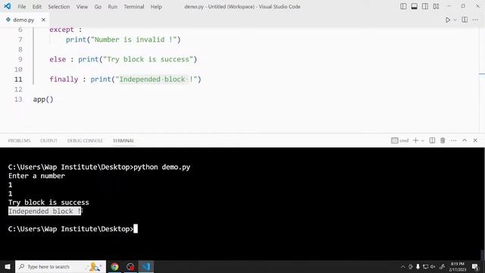Maximize panel size chevron
This screenshot has width=485, height=273.
point(465,140)
